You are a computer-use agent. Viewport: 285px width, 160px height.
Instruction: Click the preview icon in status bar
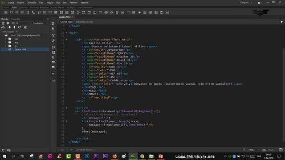(281, 150)
